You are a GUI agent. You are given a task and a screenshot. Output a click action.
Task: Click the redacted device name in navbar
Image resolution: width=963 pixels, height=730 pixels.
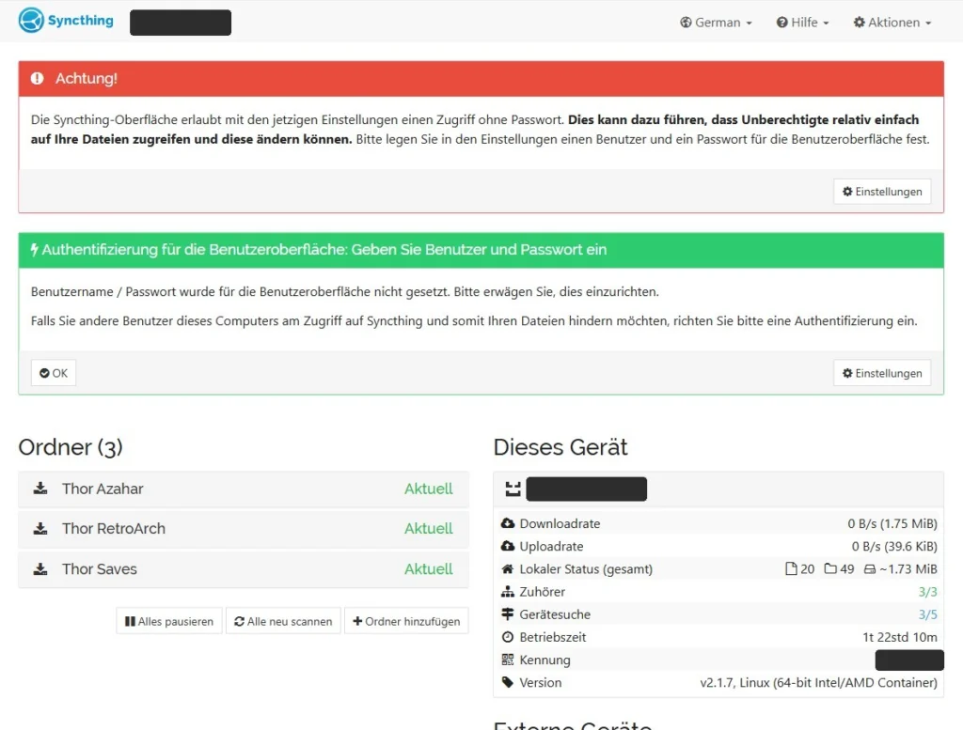[x=181, y=23]
